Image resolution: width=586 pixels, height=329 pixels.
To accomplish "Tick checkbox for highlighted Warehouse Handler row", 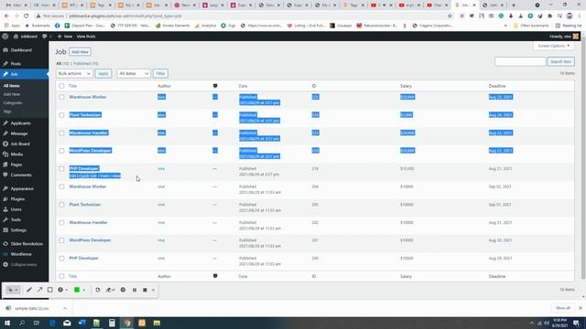I will pyautogui.click(x=61, y=133).
